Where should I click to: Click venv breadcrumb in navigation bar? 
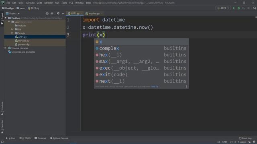(20, 8)
